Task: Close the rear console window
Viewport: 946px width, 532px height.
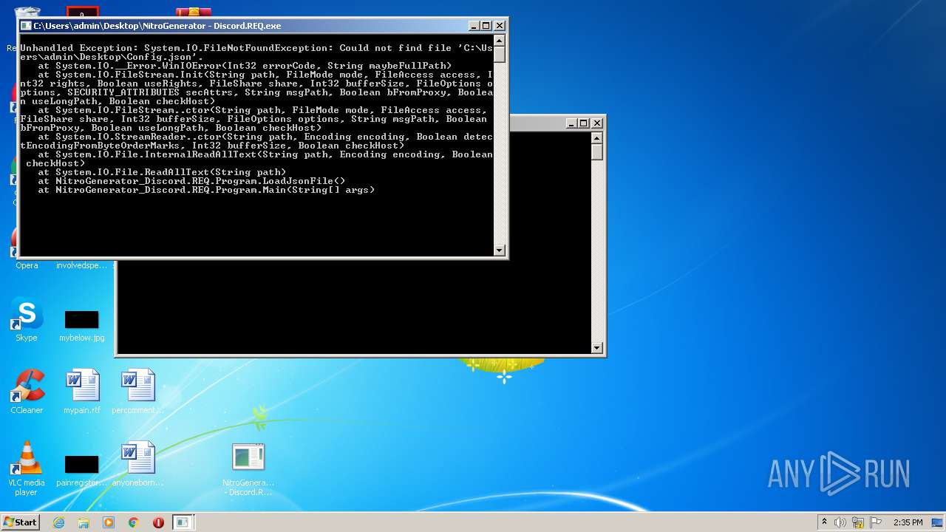Action: point(596,123)
